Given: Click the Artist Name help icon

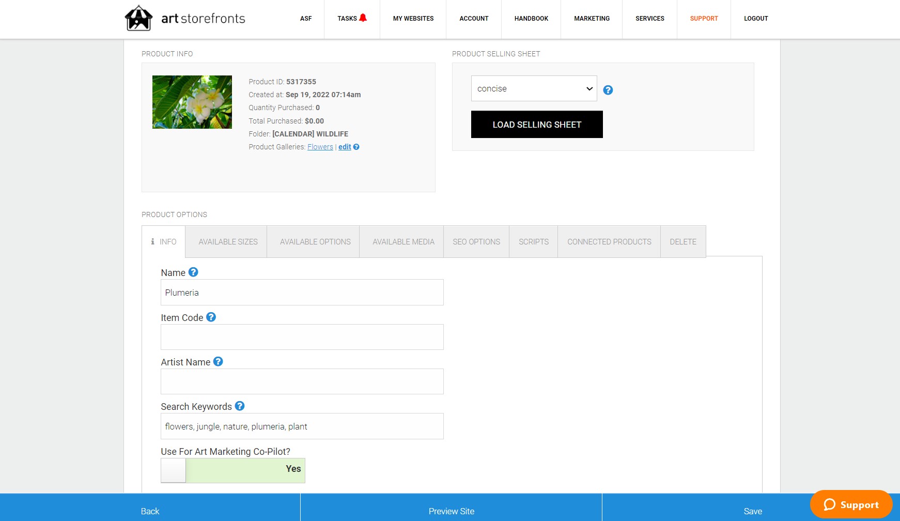Looking at the screenshot, I should (x=218, y=361).
